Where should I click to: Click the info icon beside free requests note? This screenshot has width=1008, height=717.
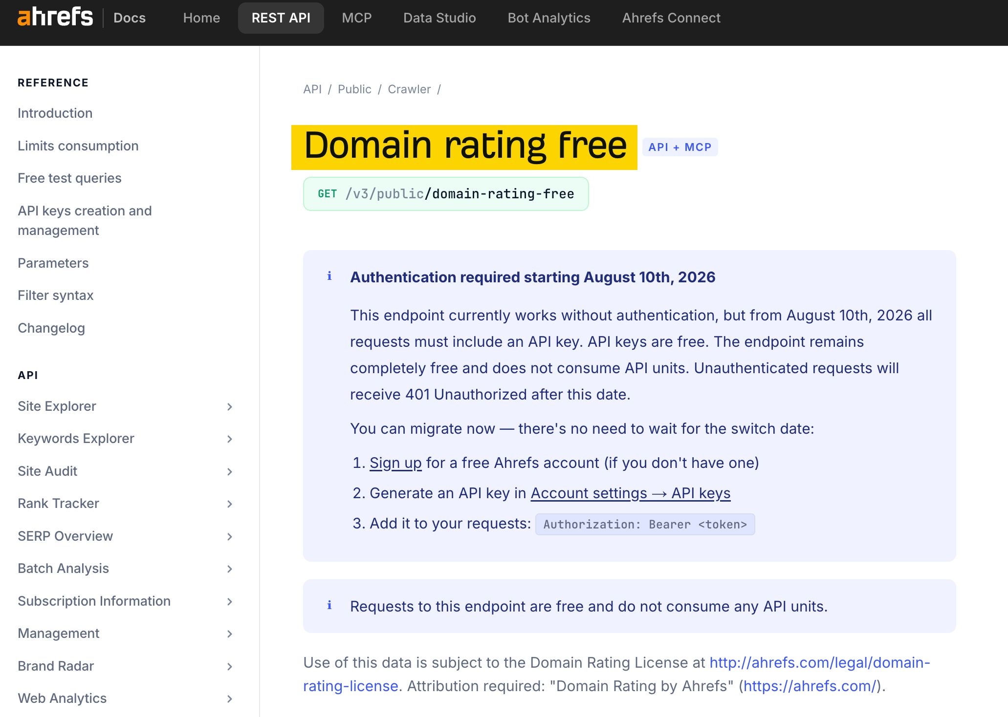click(329, 606)
